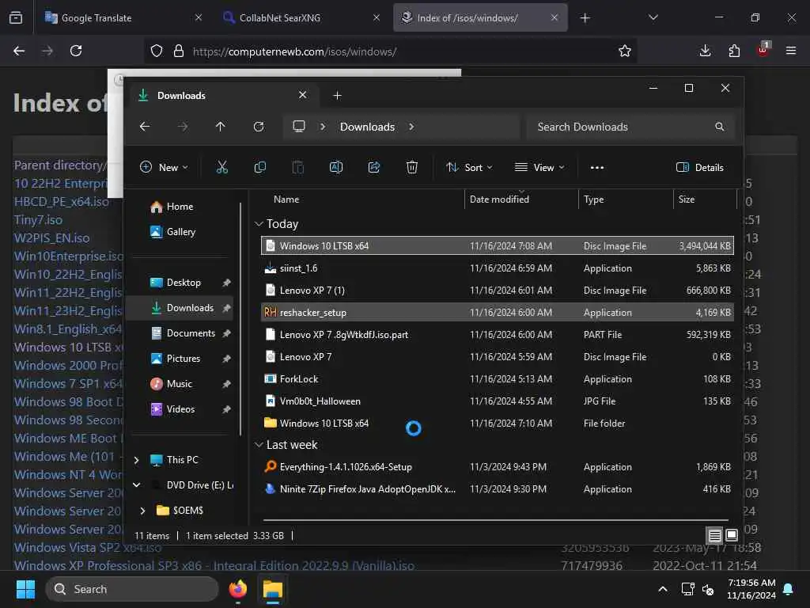Click the horizontal scrollbar of the file list
810x608 pixels.
(x=495, y=520)
